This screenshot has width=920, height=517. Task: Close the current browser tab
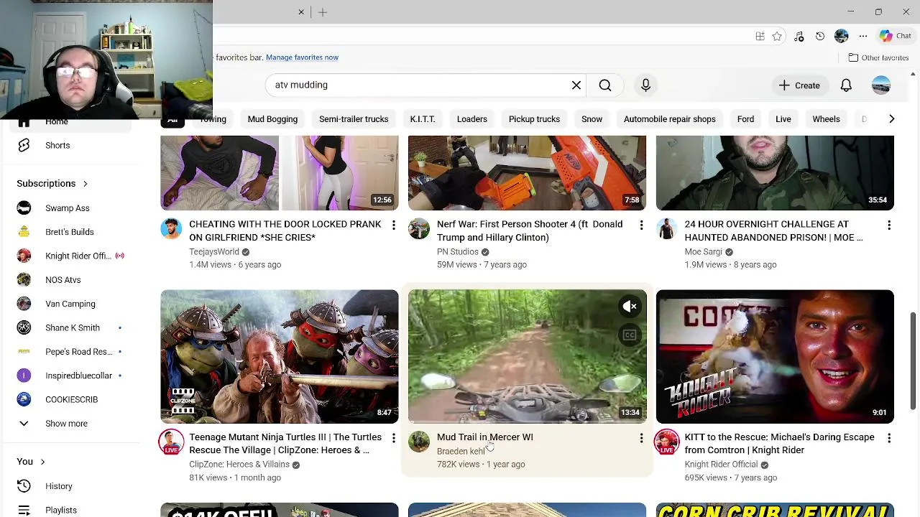tap(301, 12)
